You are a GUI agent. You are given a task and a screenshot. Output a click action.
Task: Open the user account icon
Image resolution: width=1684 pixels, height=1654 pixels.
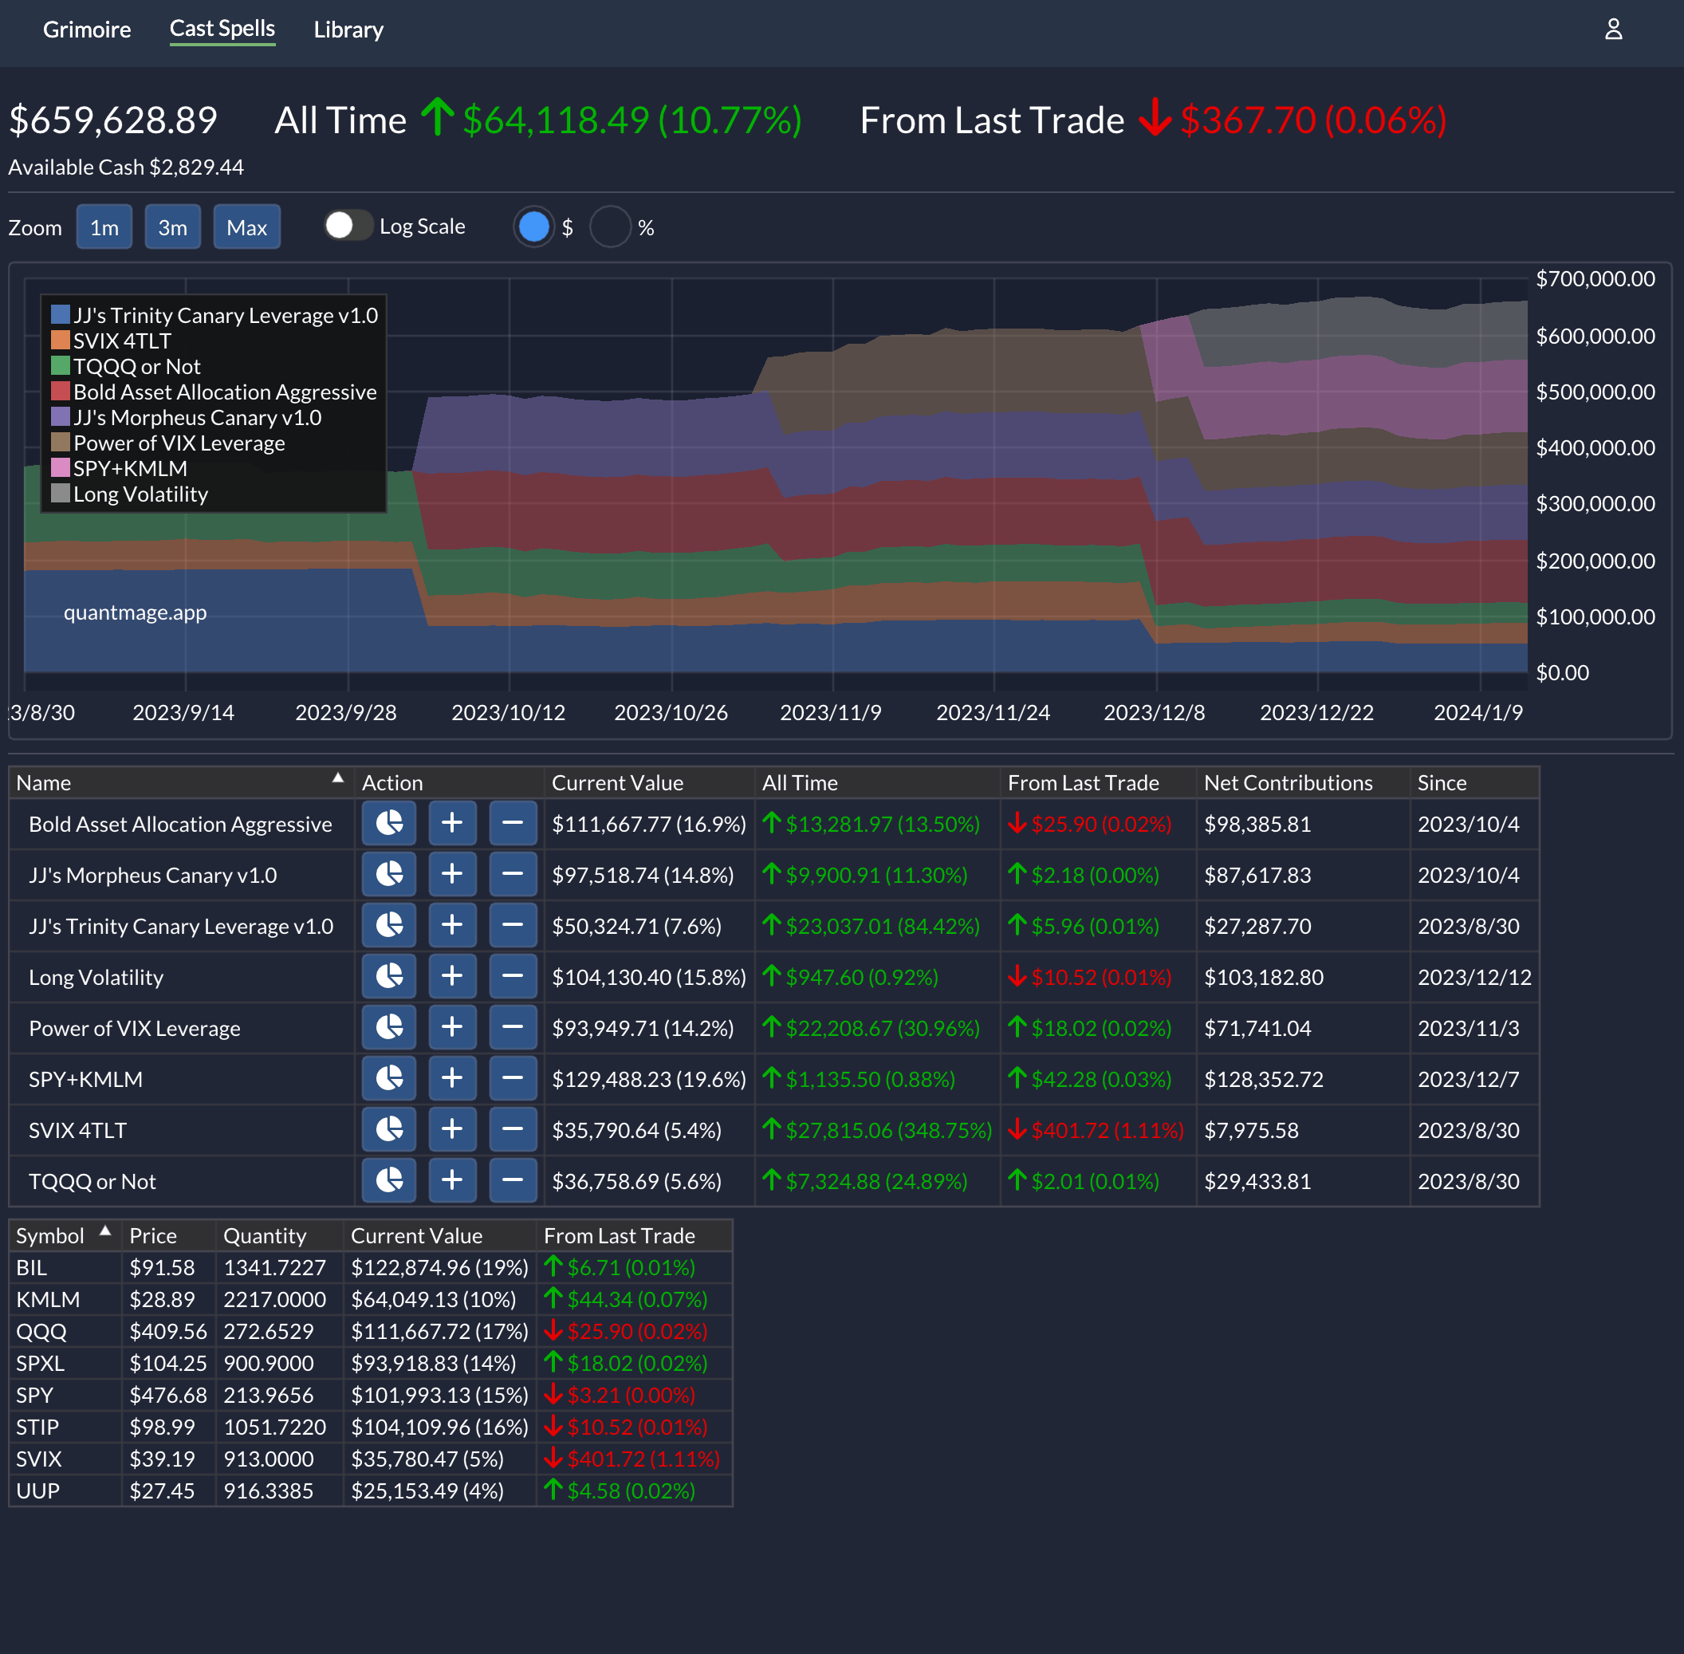(1613, 30)
